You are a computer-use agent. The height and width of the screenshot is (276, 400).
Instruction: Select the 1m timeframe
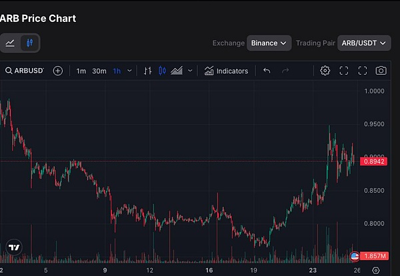pyautogui.click(x=81, y=71)
